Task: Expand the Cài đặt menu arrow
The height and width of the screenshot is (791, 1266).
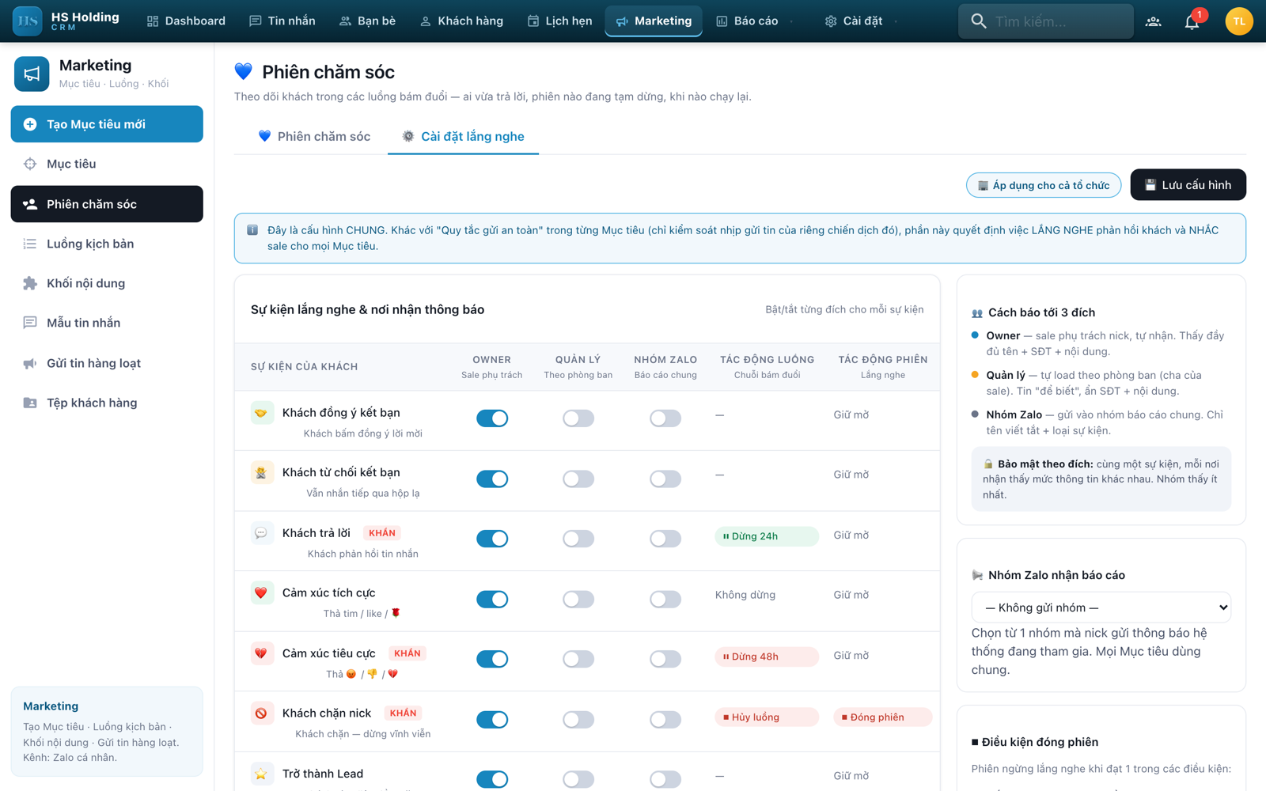Action: coord(896,21)
